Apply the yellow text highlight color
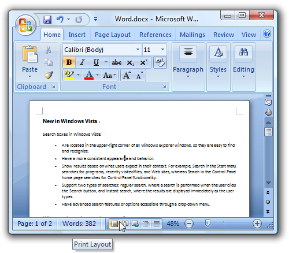The width and height of the screenshot is (289, 253). coord(69,75)
